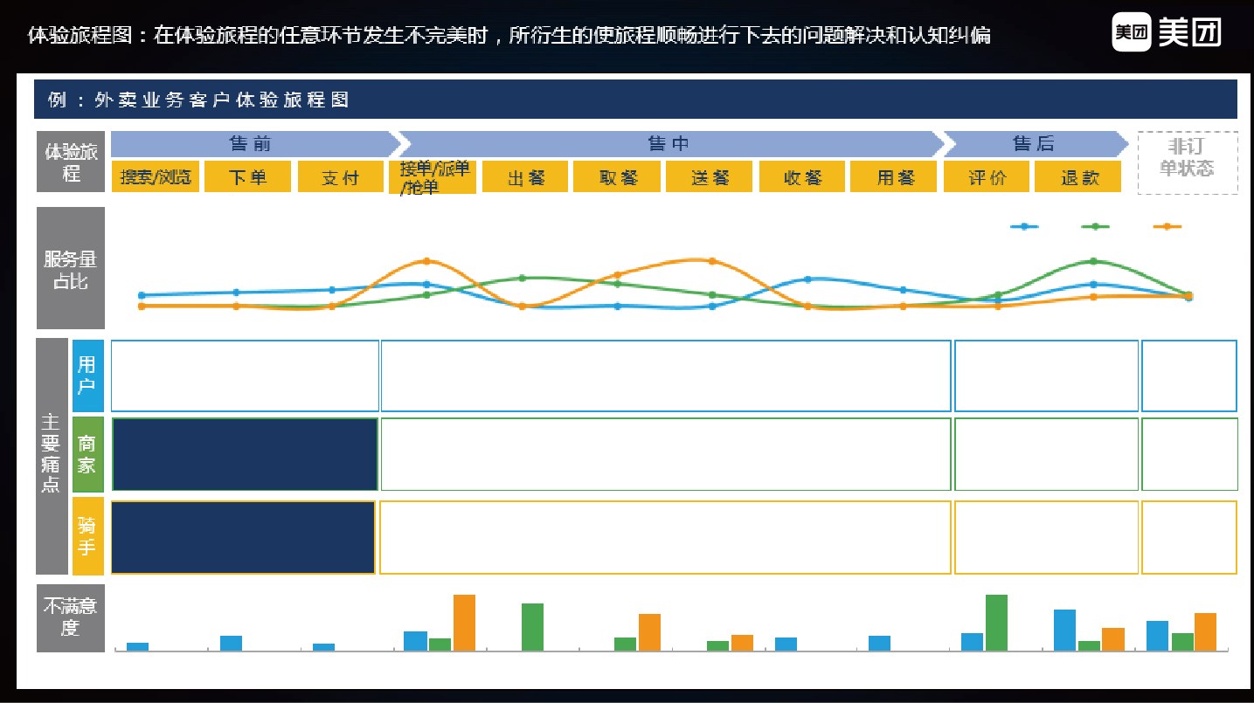Image resolution: width=1254 pixels, height=703 pixels.
Task: Click the 接单/派单/抢单 step box
Action: (433, 177)
